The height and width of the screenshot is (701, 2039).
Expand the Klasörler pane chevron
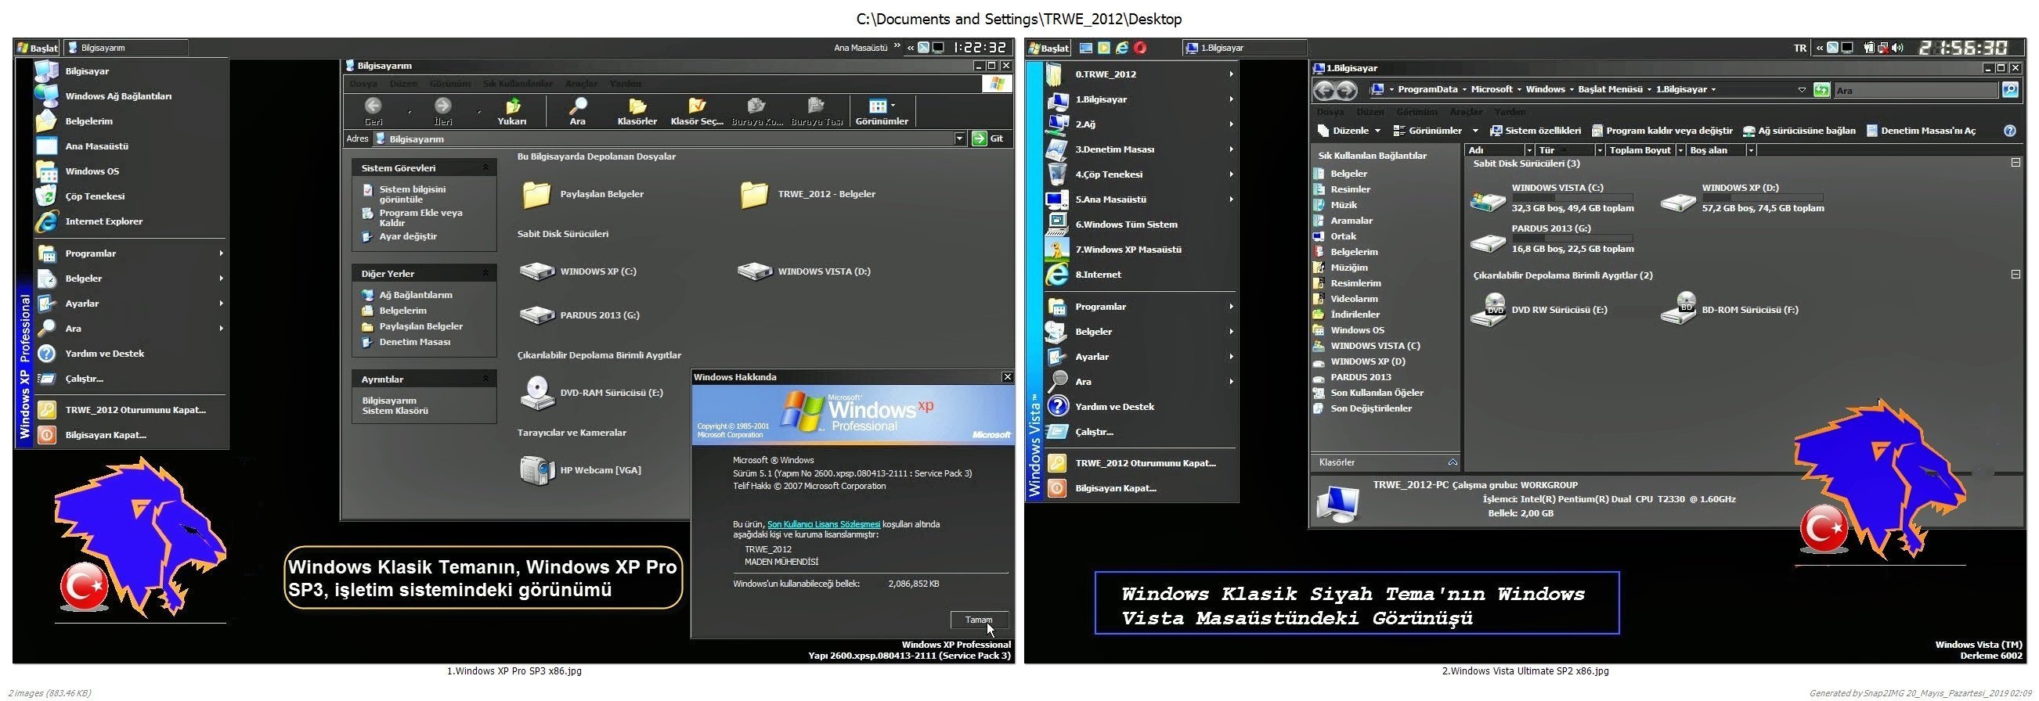coord(1452,462)
